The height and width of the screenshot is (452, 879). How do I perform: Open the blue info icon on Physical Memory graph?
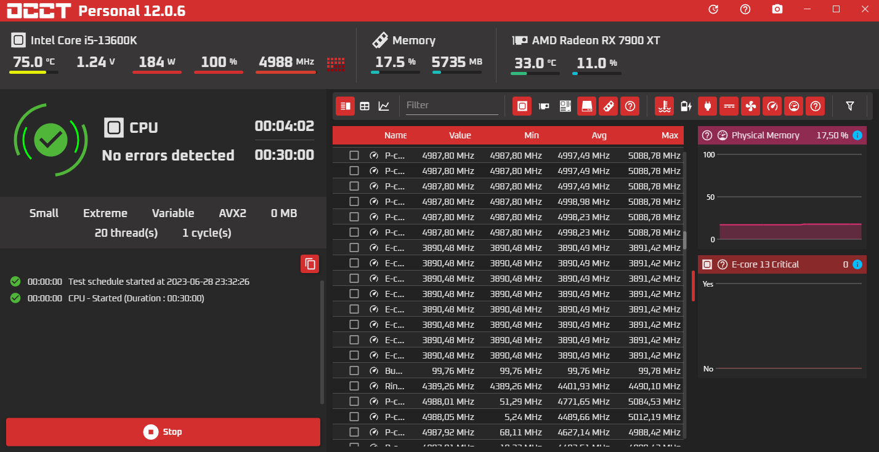tap(857, 135)
